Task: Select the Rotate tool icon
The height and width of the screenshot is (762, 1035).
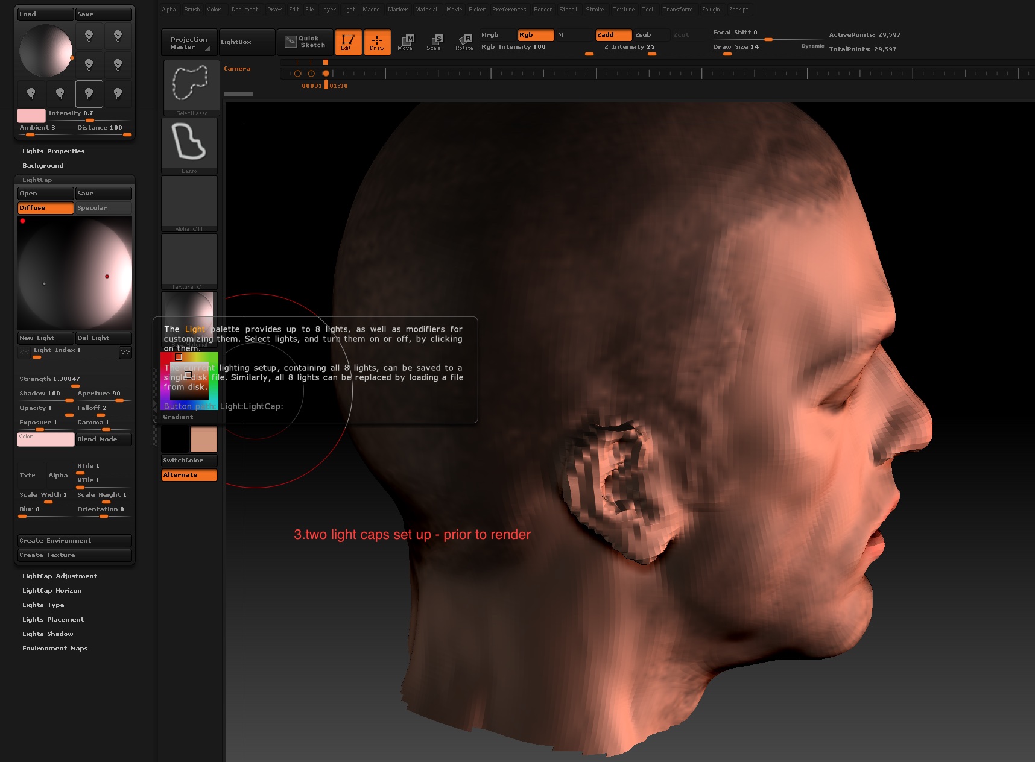Action: click(464, 42)
